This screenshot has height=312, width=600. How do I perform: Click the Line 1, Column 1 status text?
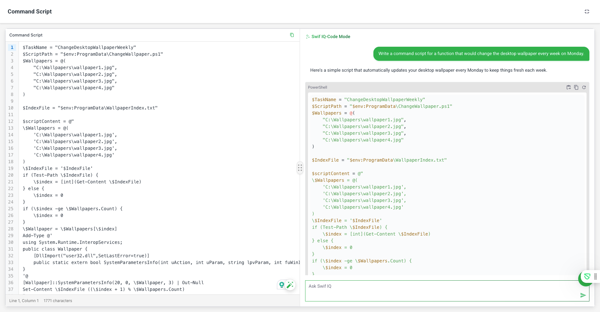coord(24,301)
